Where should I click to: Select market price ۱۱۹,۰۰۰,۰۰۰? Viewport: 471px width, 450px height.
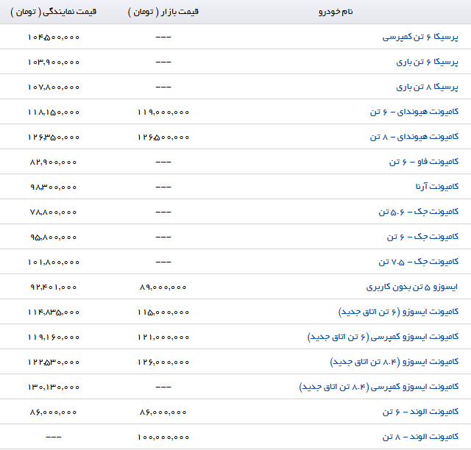click(x=163, y=113)
